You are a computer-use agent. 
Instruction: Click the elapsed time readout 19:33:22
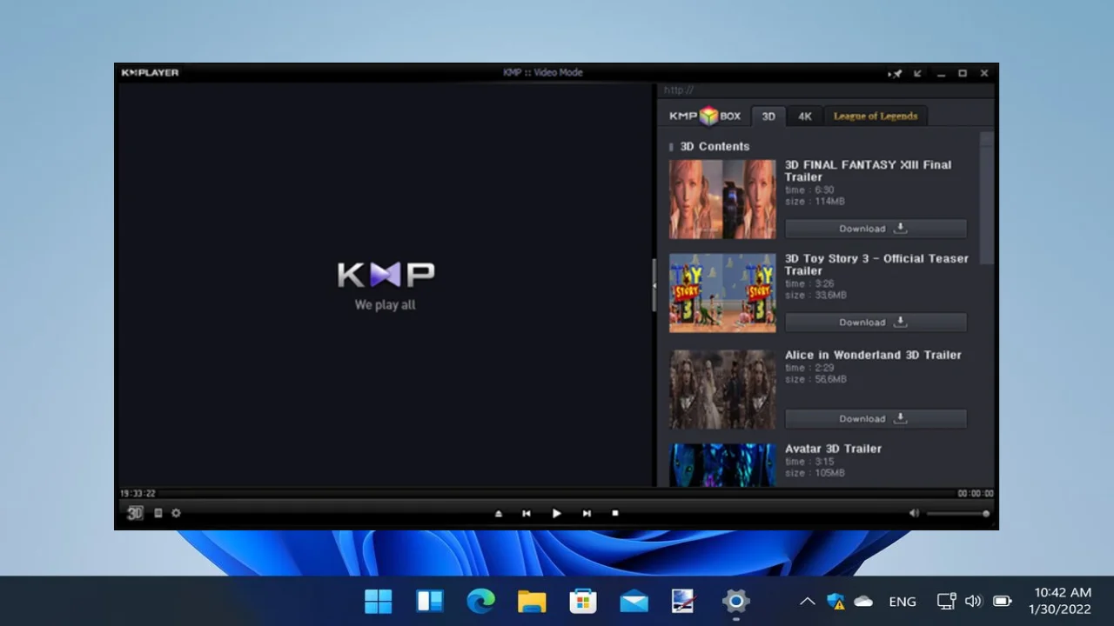[138, 494]
